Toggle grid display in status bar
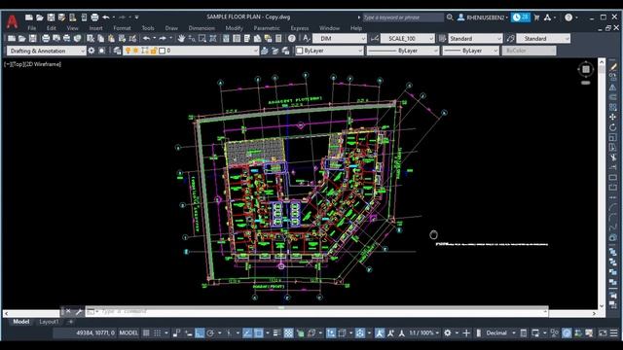Viewport: 623px width, 350px height. pyautogui.click(x=146, y=332)
